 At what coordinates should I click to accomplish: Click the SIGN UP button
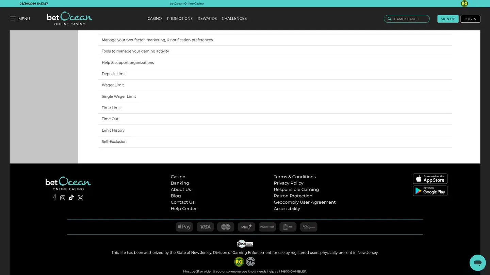448,19
